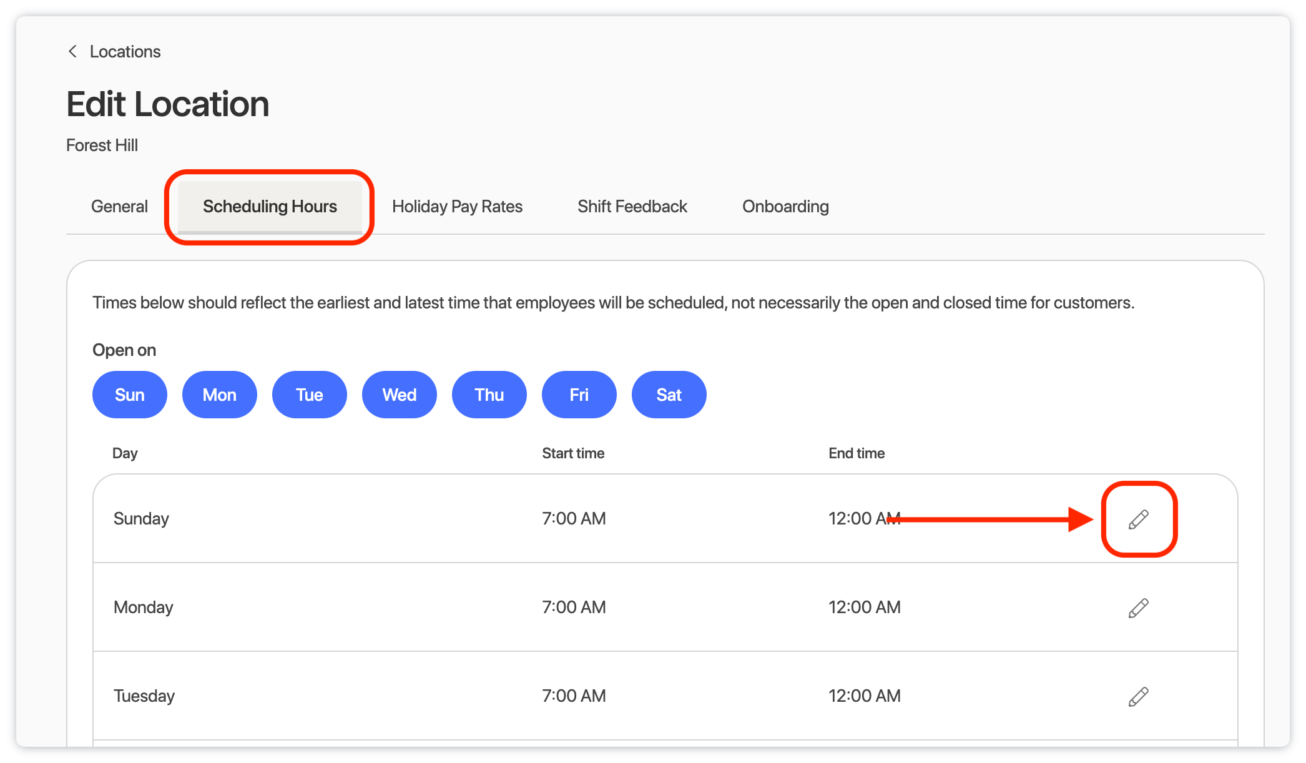Viewport: 1306px width, 763px height.
Task: Open the Holiday Pay Rates tab
Action: click(457, 207)
